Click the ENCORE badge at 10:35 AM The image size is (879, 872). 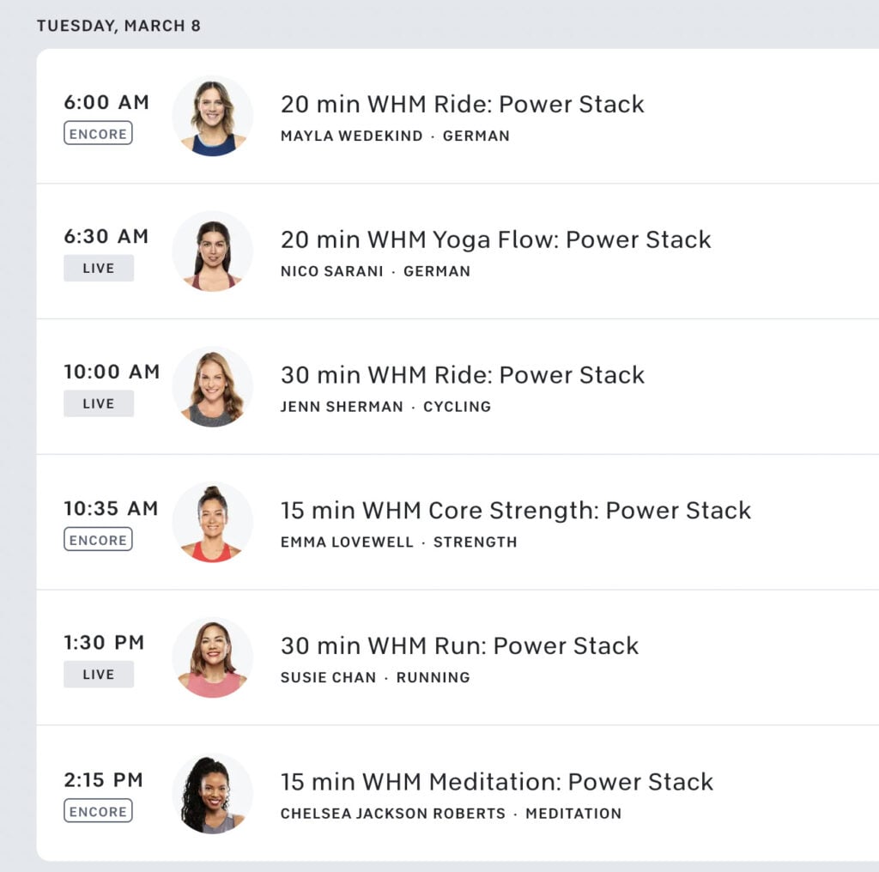pyautogui.click(x=98, y=540)
